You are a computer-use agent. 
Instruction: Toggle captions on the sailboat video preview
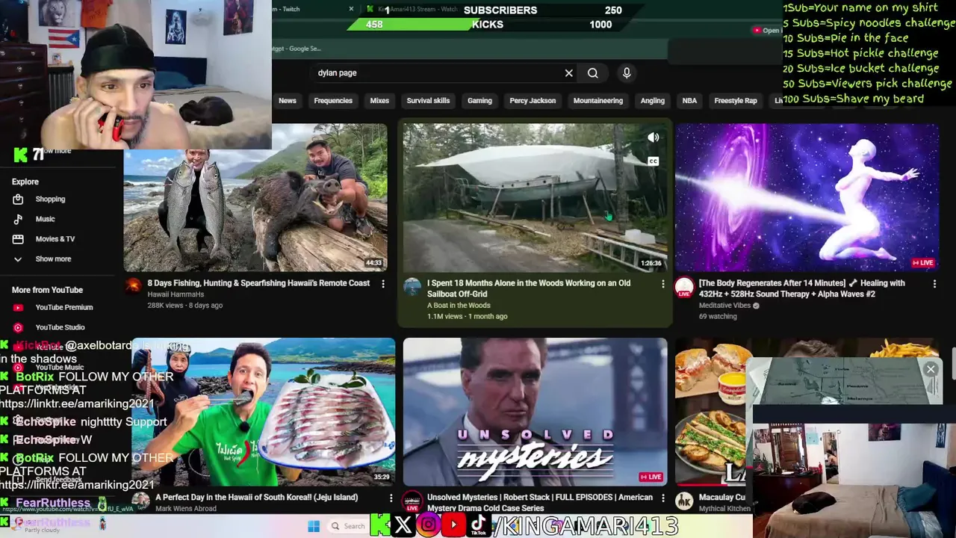653,161
